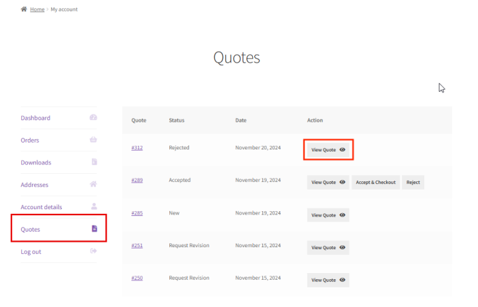478x307 pixels.
Task: Click the Dashboard sidebar icon
Action: pos(94,118)
